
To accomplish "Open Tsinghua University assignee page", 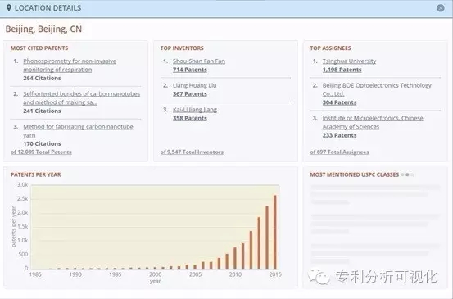I will coord(349,61).
